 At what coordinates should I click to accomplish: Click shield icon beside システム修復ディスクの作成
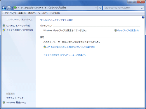(4, 30)
